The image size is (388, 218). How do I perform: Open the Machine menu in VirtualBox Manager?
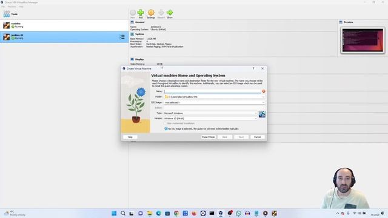[12, 7]
